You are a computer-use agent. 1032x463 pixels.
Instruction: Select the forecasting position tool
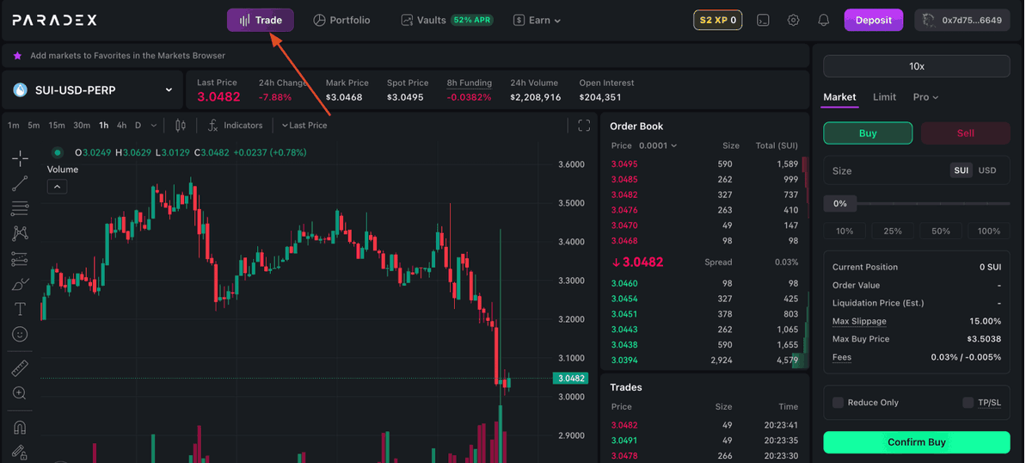click(20, 259)
